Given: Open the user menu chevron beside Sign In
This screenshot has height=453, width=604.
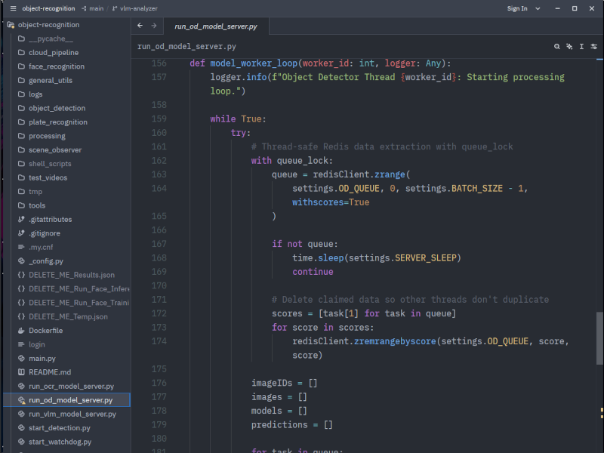Looking at the screenshot, I should pos(538,8).
